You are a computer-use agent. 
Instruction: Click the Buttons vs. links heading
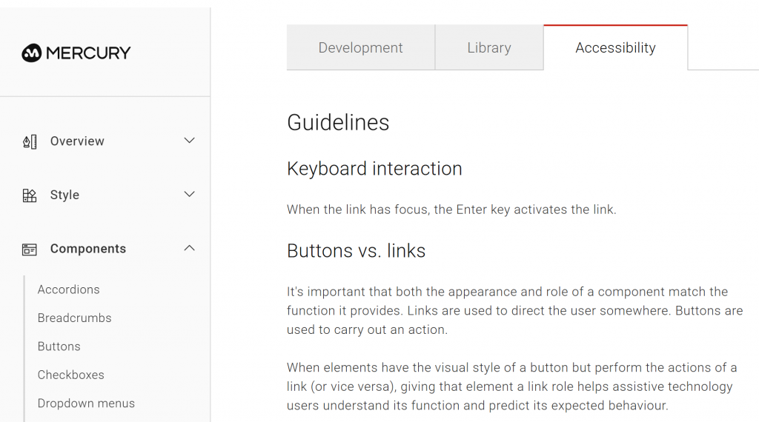tap(356, 251)
